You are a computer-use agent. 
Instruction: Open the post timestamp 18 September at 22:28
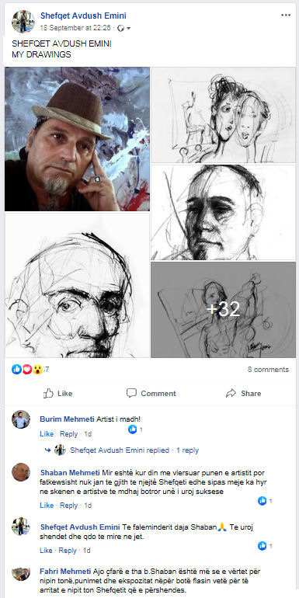coord(75,28)
